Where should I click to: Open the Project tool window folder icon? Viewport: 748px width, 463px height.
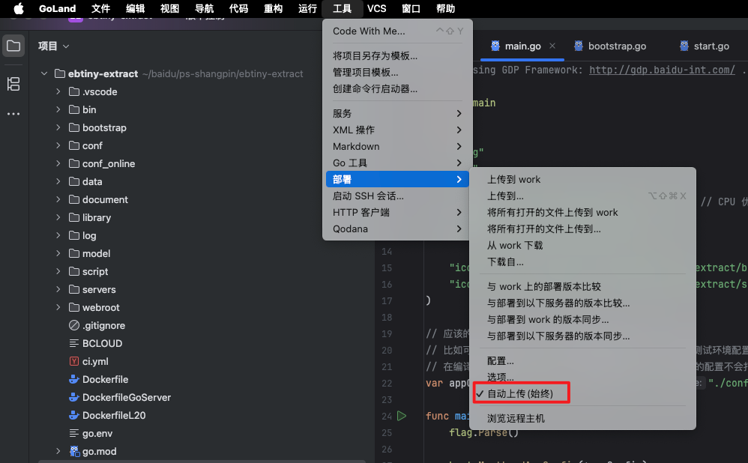click(13, 46)
